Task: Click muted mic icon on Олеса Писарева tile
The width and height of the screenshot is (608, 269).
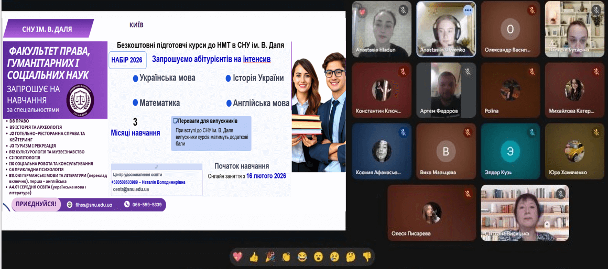Action: [468, 193]
